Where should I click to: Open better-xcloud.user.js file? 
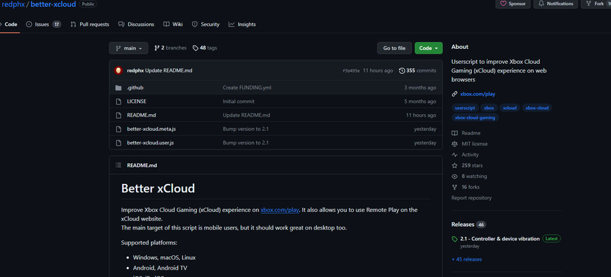(151, 143)
